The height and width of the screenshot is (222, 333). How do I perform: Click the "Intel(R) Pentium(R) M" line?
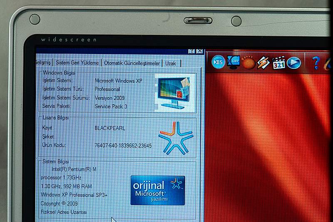(x=74, y=170)
